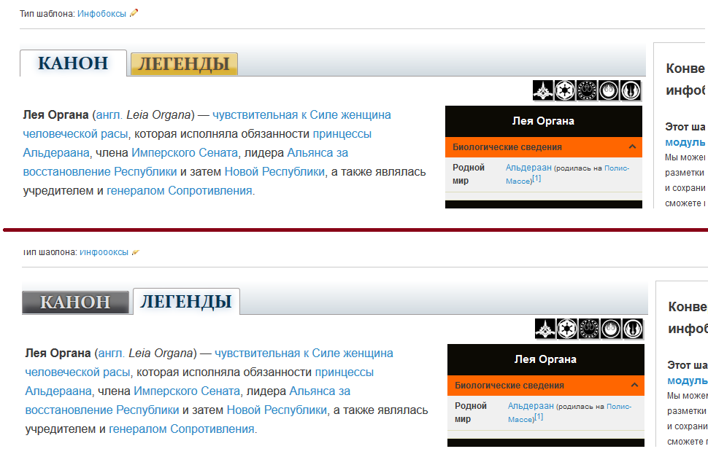The height and width of the screenshot is (465, 708).
Task: Open 'чувствительная к Силе' link in the upper view
Action: click(274, 115)
